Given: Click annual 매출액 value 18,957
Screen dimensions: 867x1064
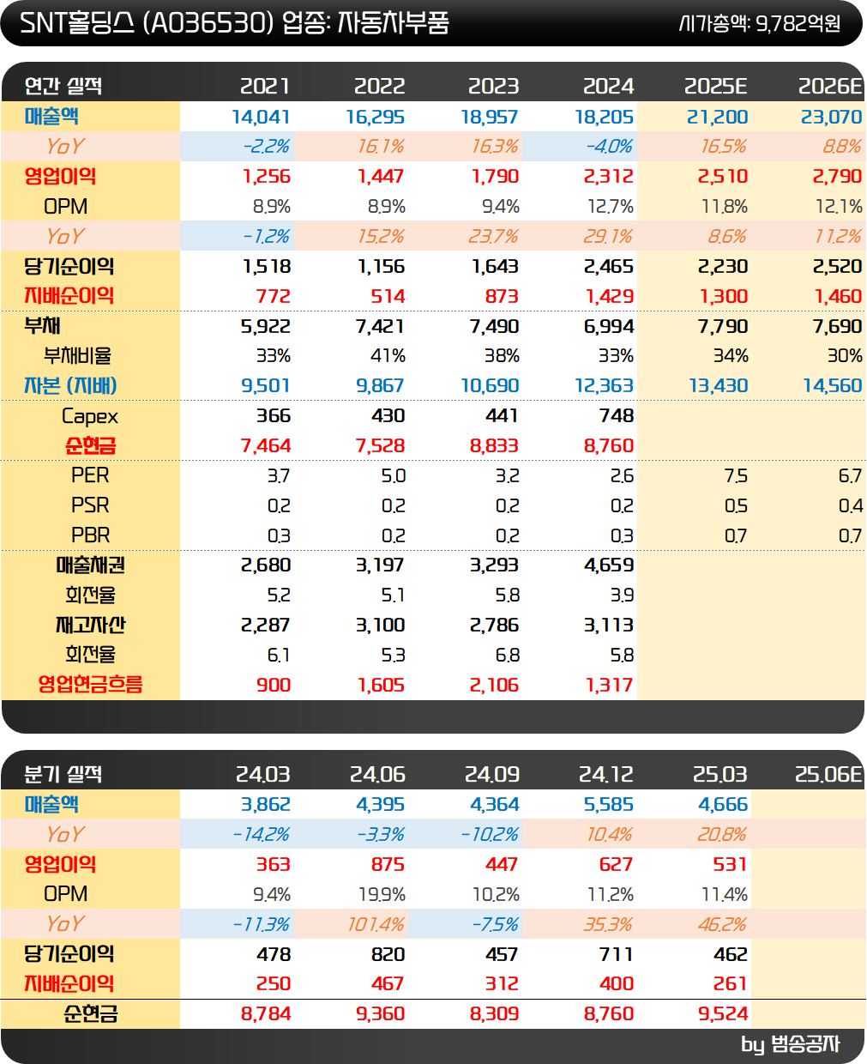Looking at the screenshot, I should click(x=490, y=117).
